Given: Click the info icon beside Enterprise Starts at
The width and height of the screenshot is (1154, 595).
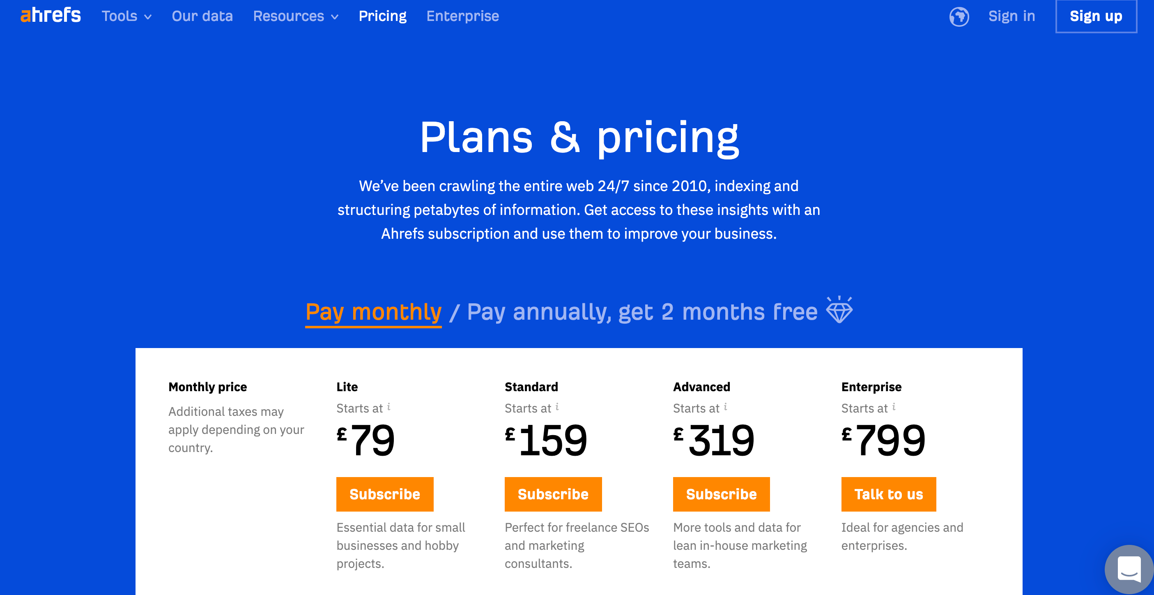Looking at the screenshot, I should [894, 407].
